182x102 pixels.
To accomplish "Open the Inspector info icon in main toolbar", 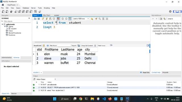I will pyautogui.click(x=11, y=11).
